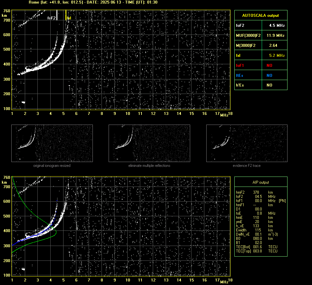Click the '760' km axis label on top plot
Screen dimensions: 312x285
pyautogui.click(x=6, y=11)
